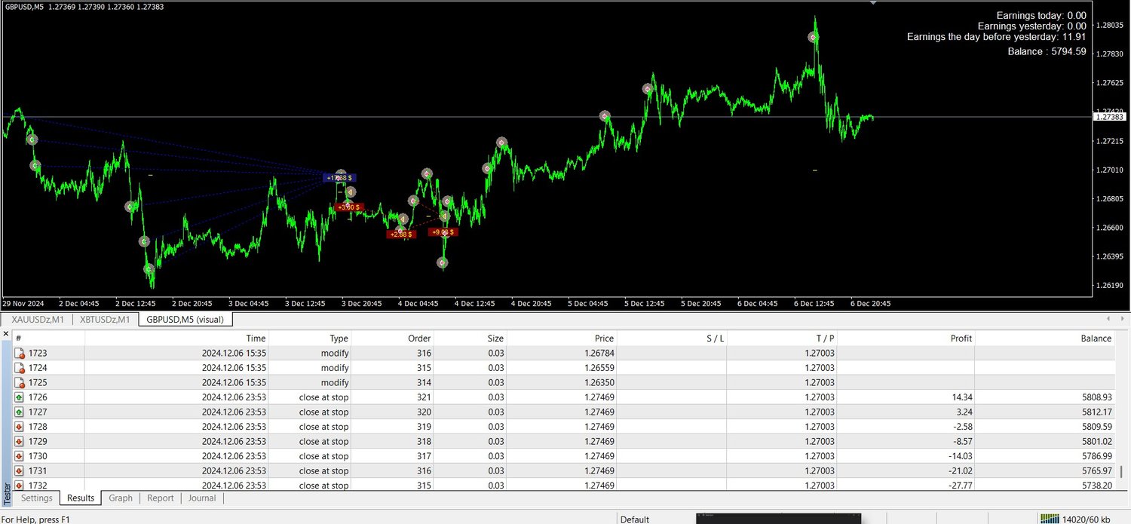Click the green up-arrow icon in row 1726

tap(20, 397)
